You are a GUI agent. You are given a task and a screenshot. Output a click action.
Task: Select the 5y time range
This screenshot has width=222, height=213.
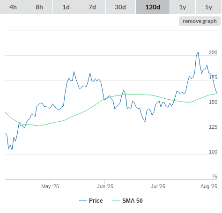pyautogui.click(x=208, y=7)
